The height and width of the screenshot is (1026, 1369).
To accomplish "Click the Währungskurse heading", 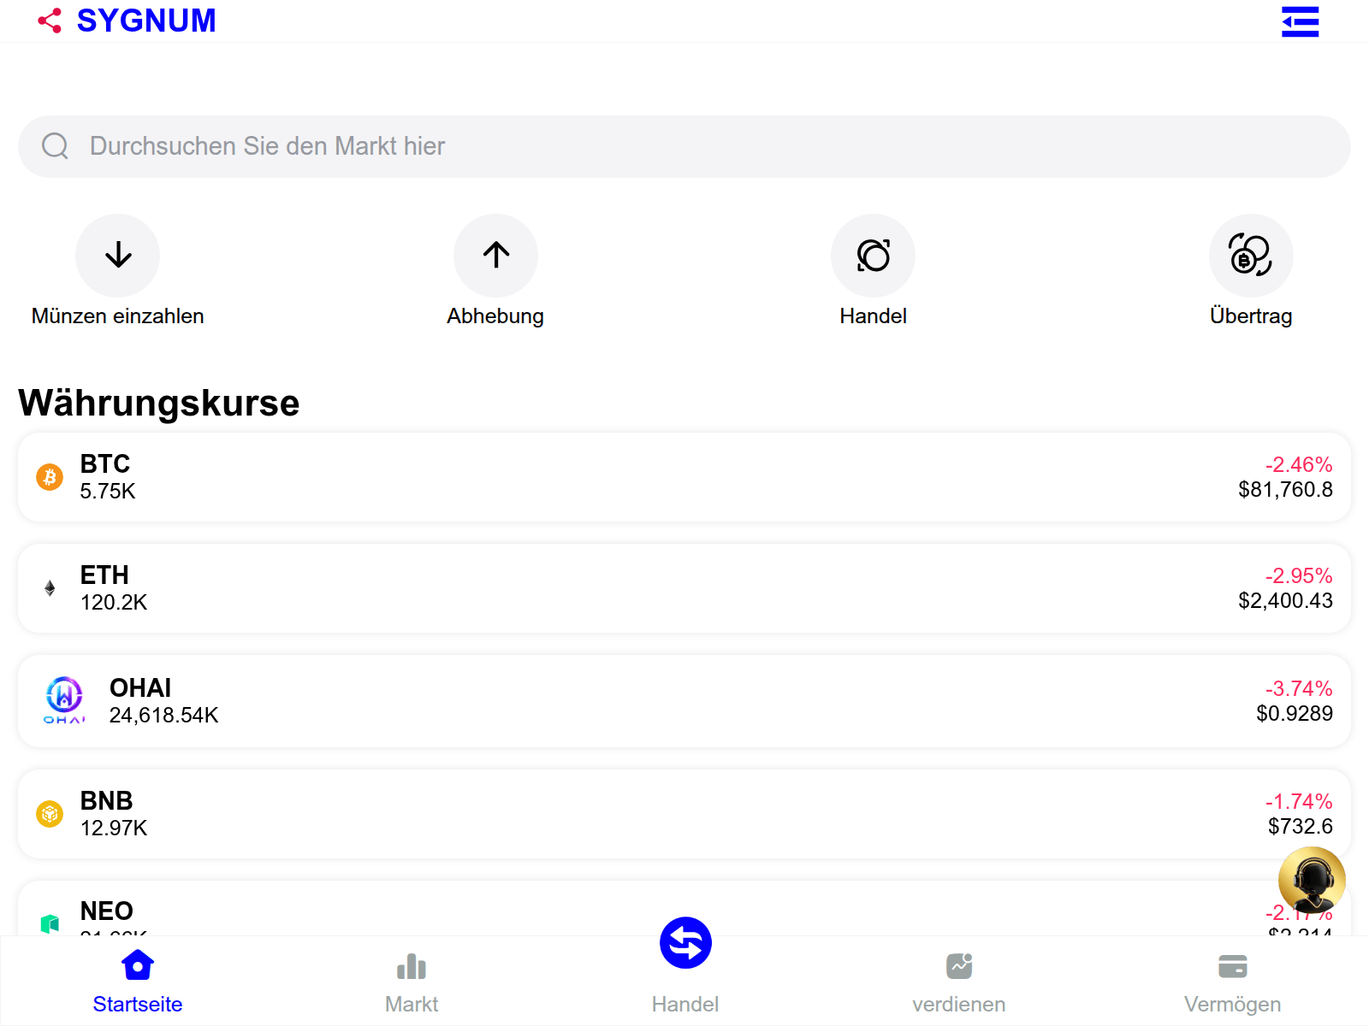I will pos(159,404).
